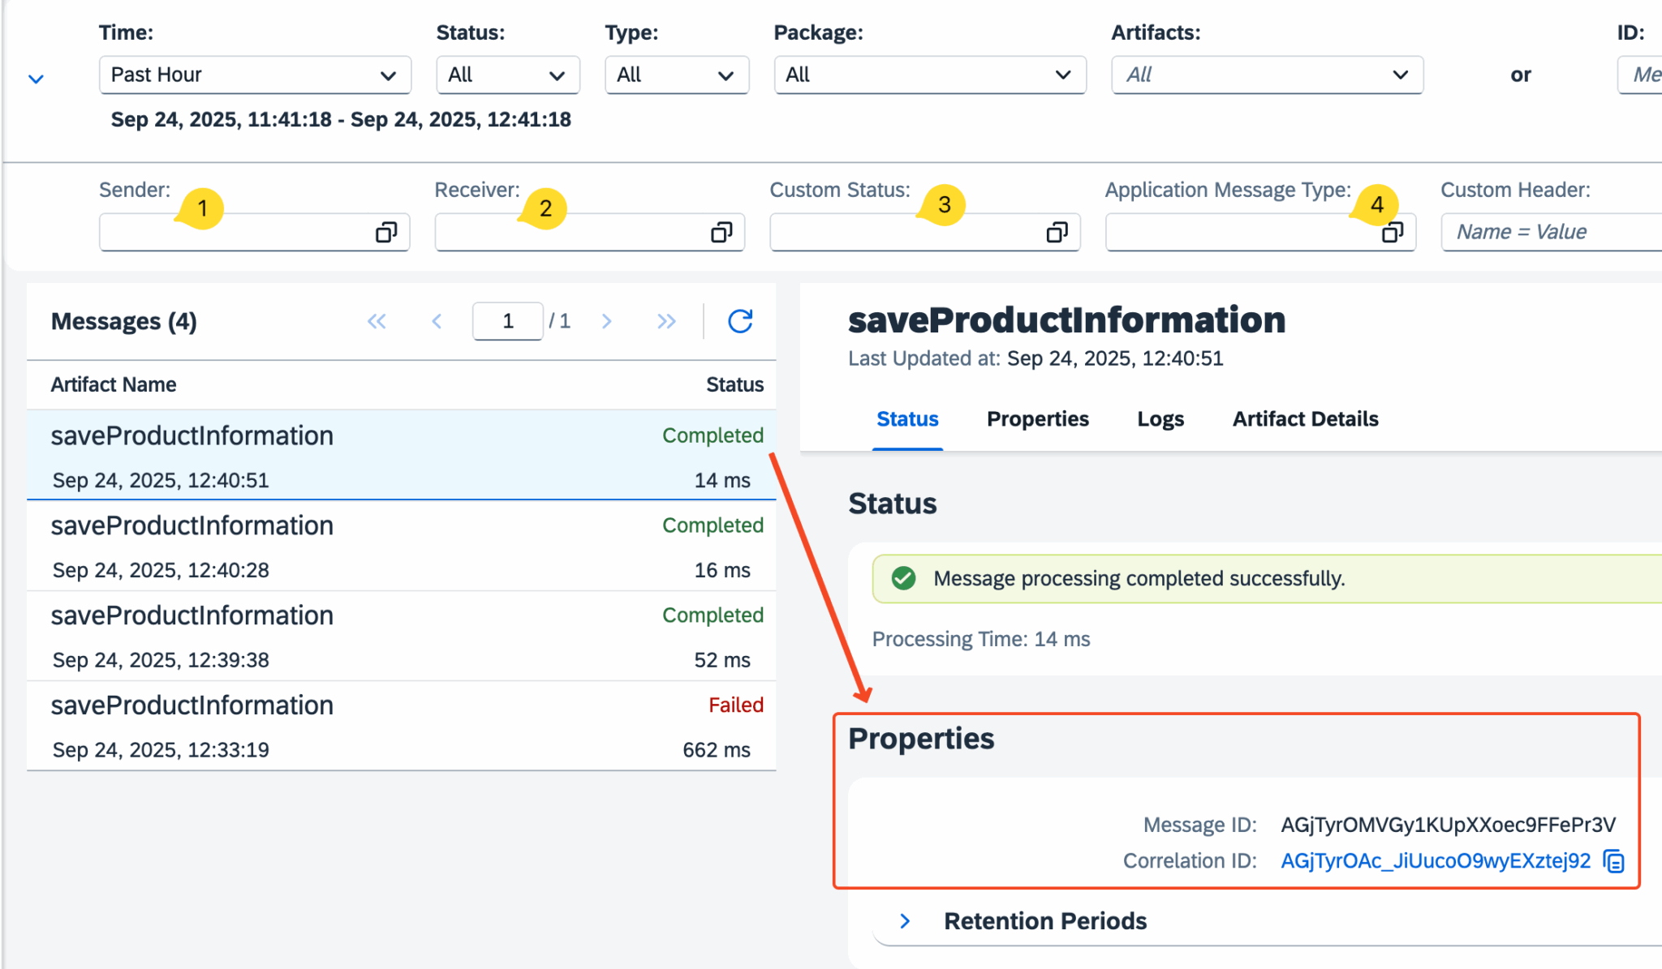This screenshot has width=1662, height=969.
Task: Open the Artifact Details tab
Action: click(1304, 419)
